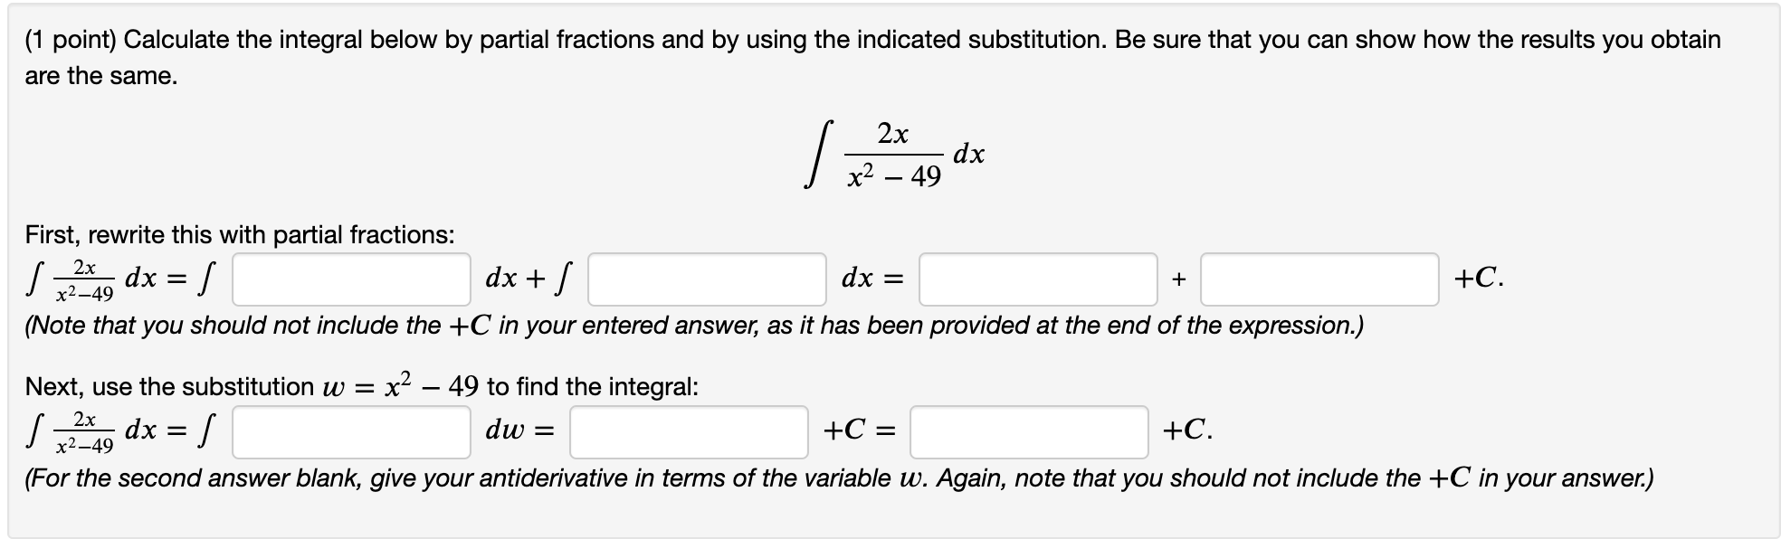Click the displayed integral of 2x over x²−49

point(891,154)
